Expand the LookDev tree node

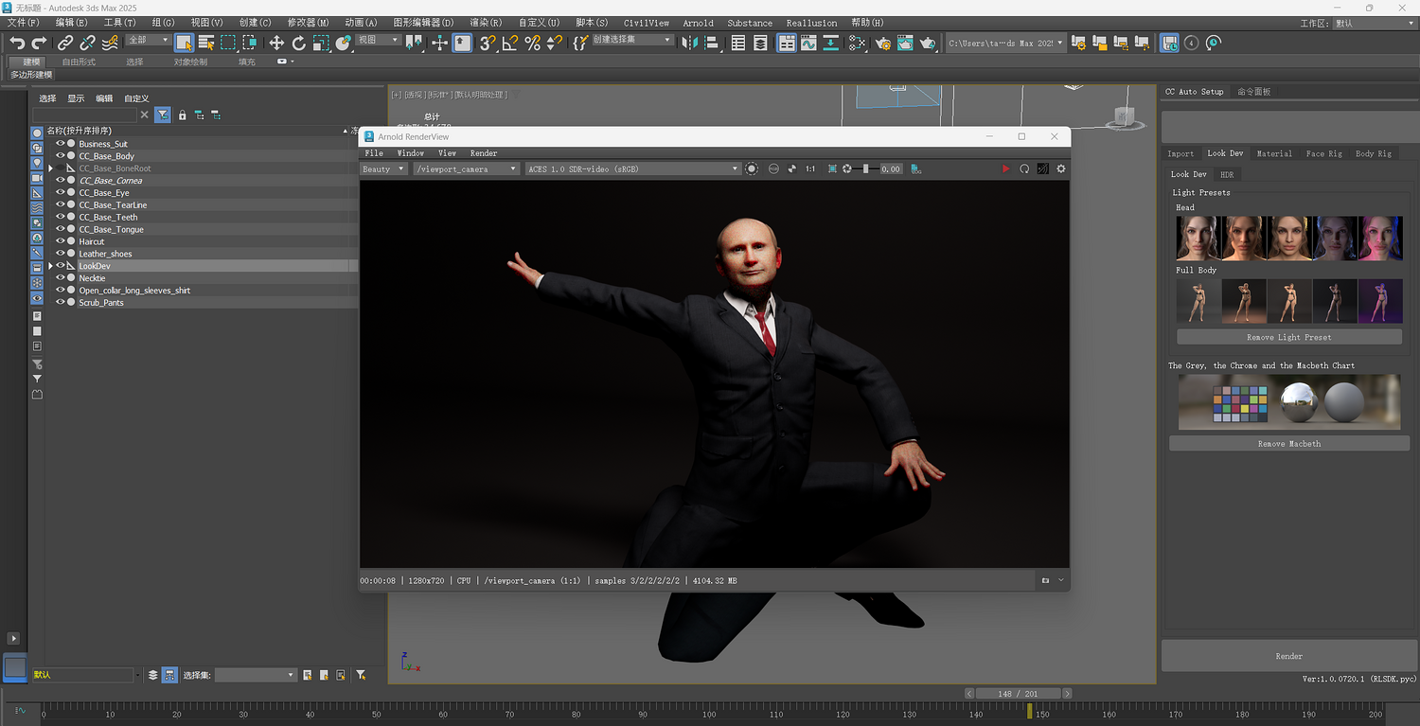tap(50, 266)
